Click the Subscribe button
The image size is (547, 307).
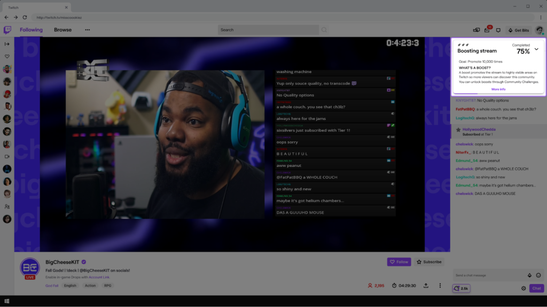429,262
